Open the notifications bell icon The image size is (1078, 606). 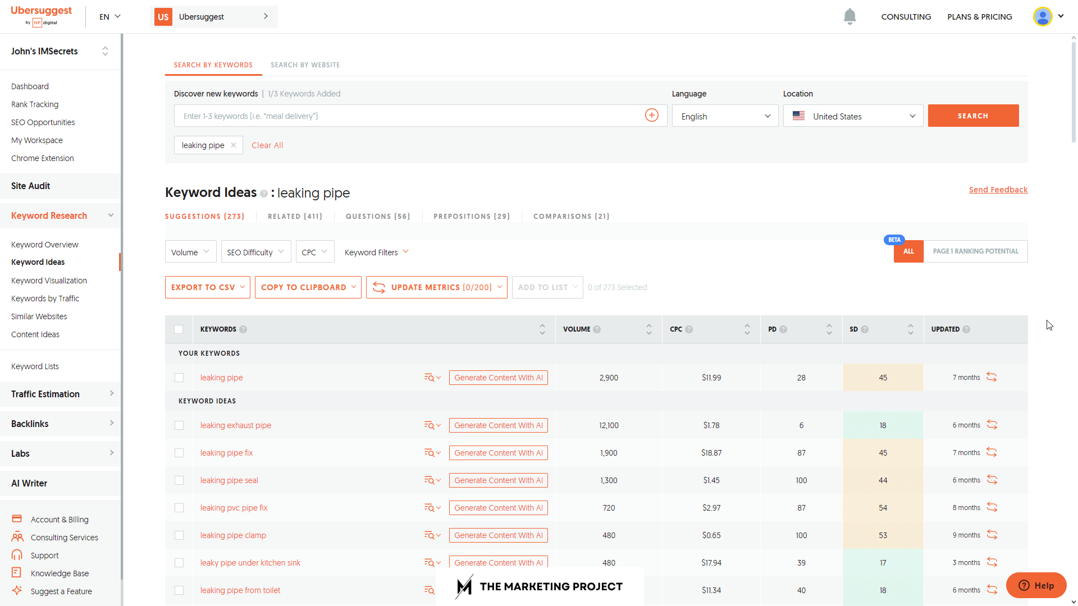point(849,17)
